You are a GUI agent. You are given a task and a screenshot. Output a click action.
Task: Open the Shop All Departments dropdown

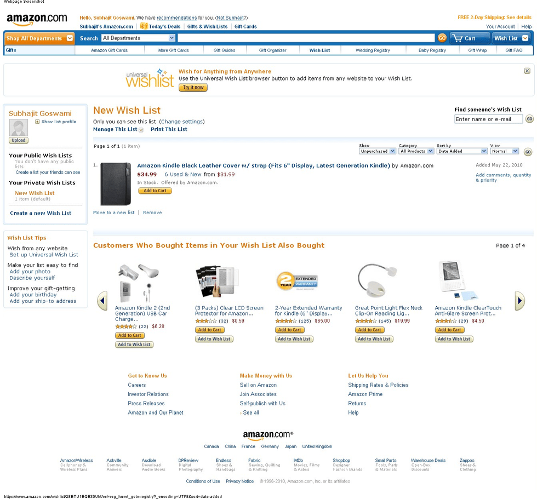pyautogui.click(x=39, y=38)
